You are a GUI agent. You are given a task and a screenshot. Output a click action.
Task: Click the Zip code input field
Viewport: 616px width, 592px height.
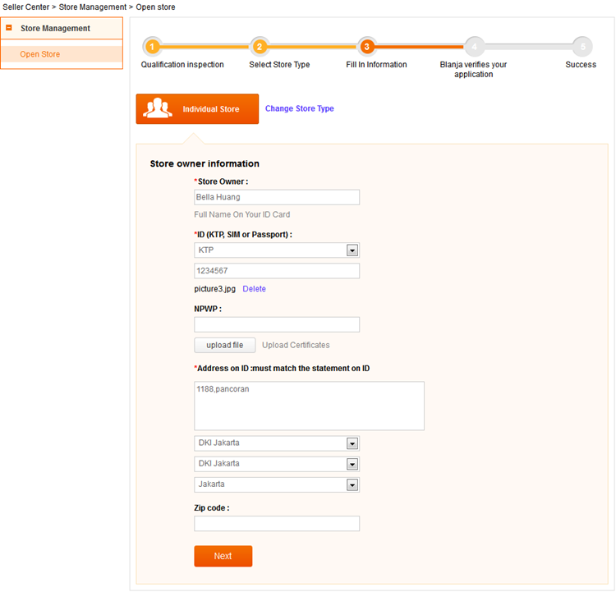277,524
